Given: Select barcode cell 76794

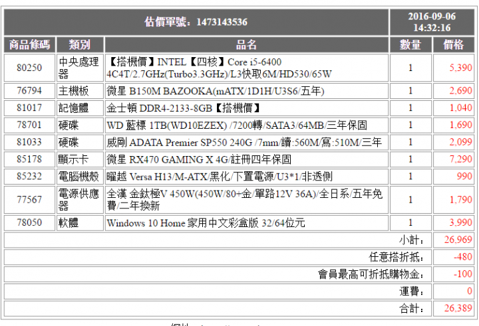Looking at the screenshot, I should [x=29, y=91].
